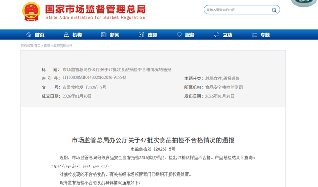Click the paragraph beginning 近期，市场监管总局组织
This screenshot has width=318, height=187.
pos(153,162)
